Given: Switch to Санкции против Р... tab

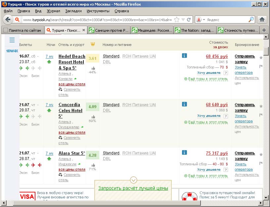Looking at the screenshot, I should (x=109, y=30).
